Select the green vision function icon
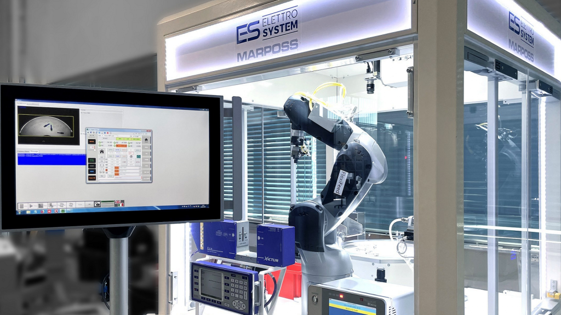Viewport: 561px width, 315px height. pyautogui.click(x=138, y=156)
